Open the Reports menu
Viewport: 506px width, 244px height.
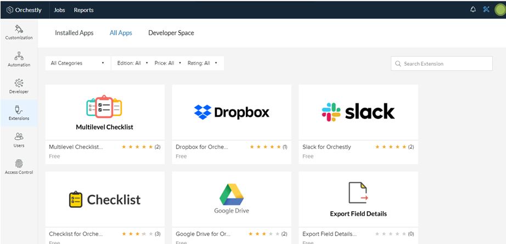click(x=83, y=10)
